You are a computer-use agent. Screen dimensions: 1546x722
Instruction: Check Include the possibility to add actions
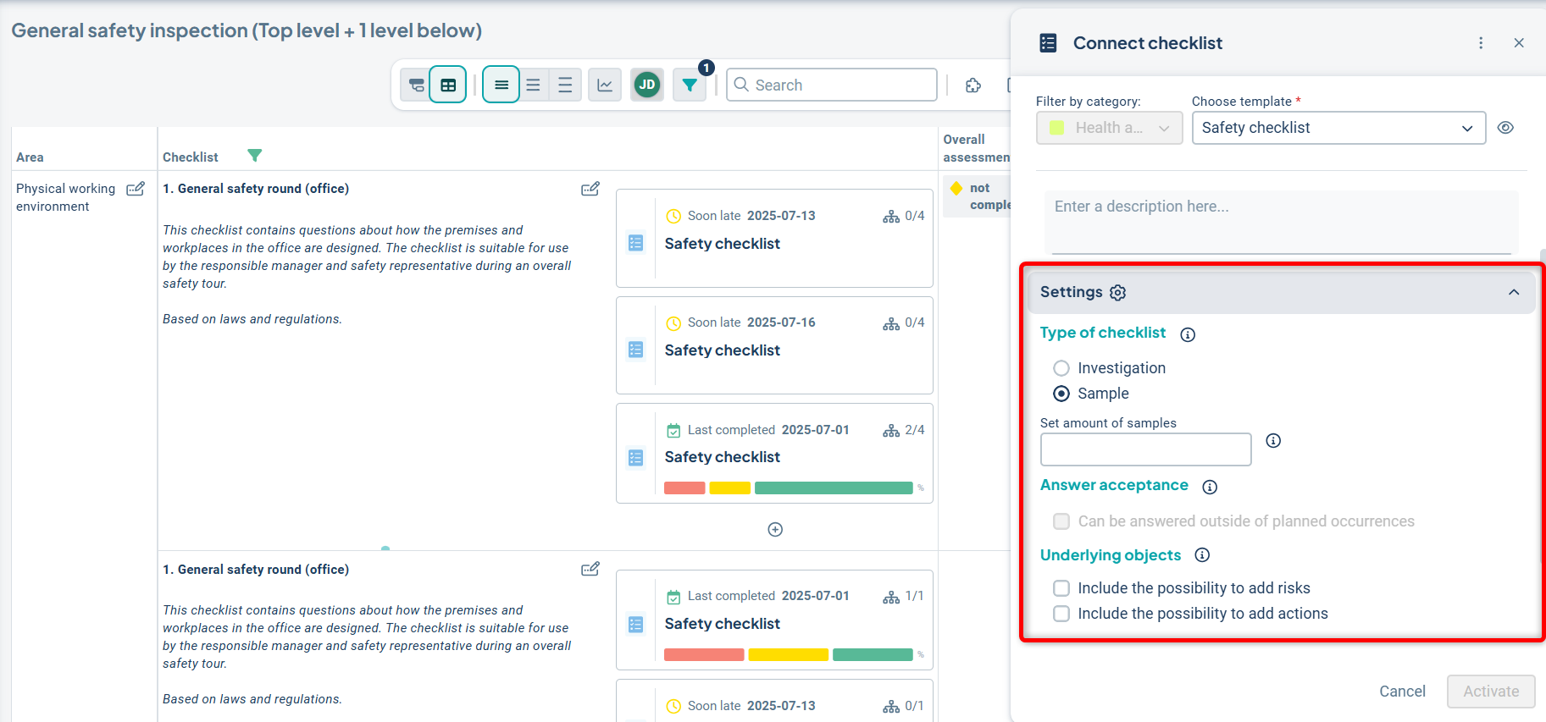point(1061,614)
